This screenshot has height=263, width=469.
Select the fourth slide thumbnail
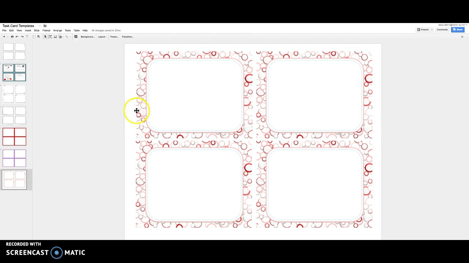[14, 115]
